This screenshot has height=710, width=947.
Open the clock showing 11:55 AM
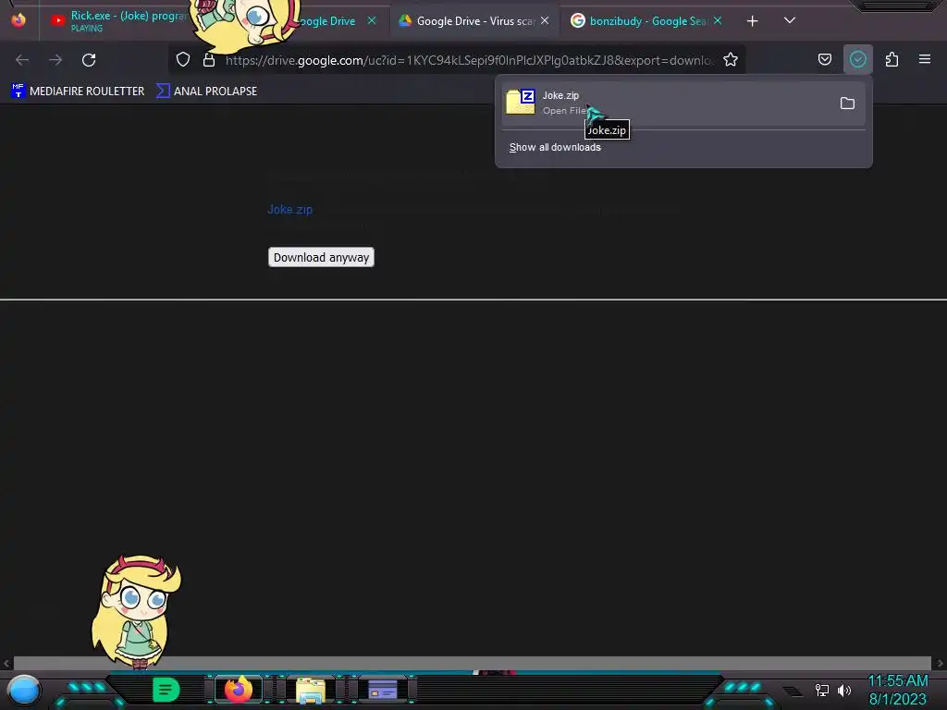[x=897, y=690]
